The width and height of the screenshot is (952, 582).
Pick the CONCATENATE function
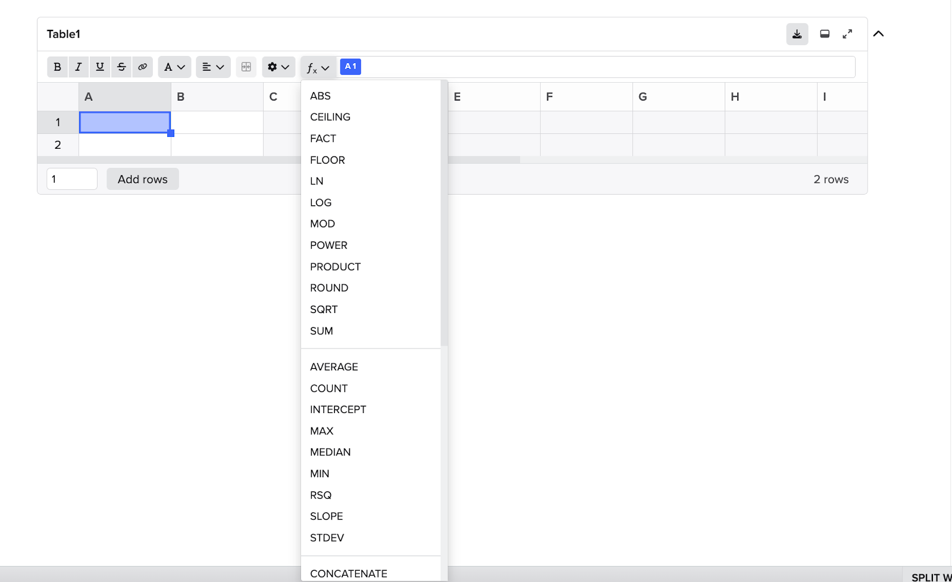click(x=349, y=574)
